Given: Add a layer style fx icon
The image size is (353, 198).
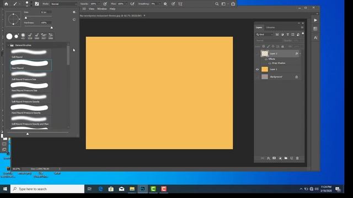Looking at the screenshot, I should click(269, 158).
